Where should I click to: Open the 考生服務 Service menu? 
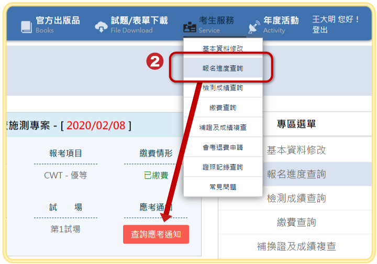click(216, 25)
